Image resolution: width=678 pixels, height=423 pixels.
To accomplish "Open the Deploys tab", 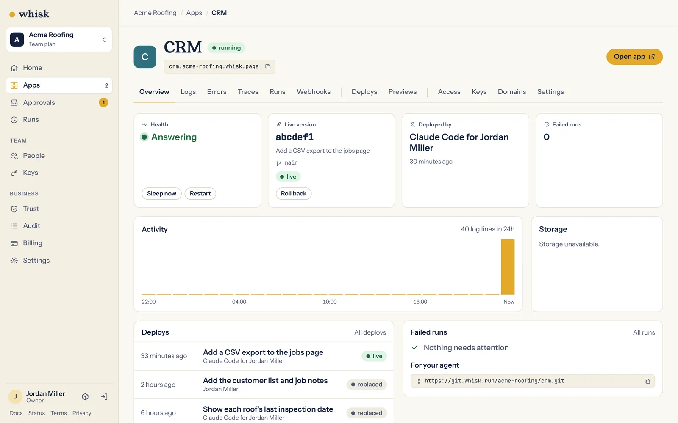I will 364,92.
